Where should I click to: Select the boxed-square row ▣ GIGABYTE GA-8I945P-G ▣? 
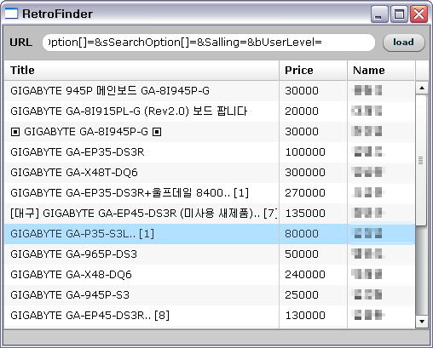pyautogui.click(x=210, y=132)
